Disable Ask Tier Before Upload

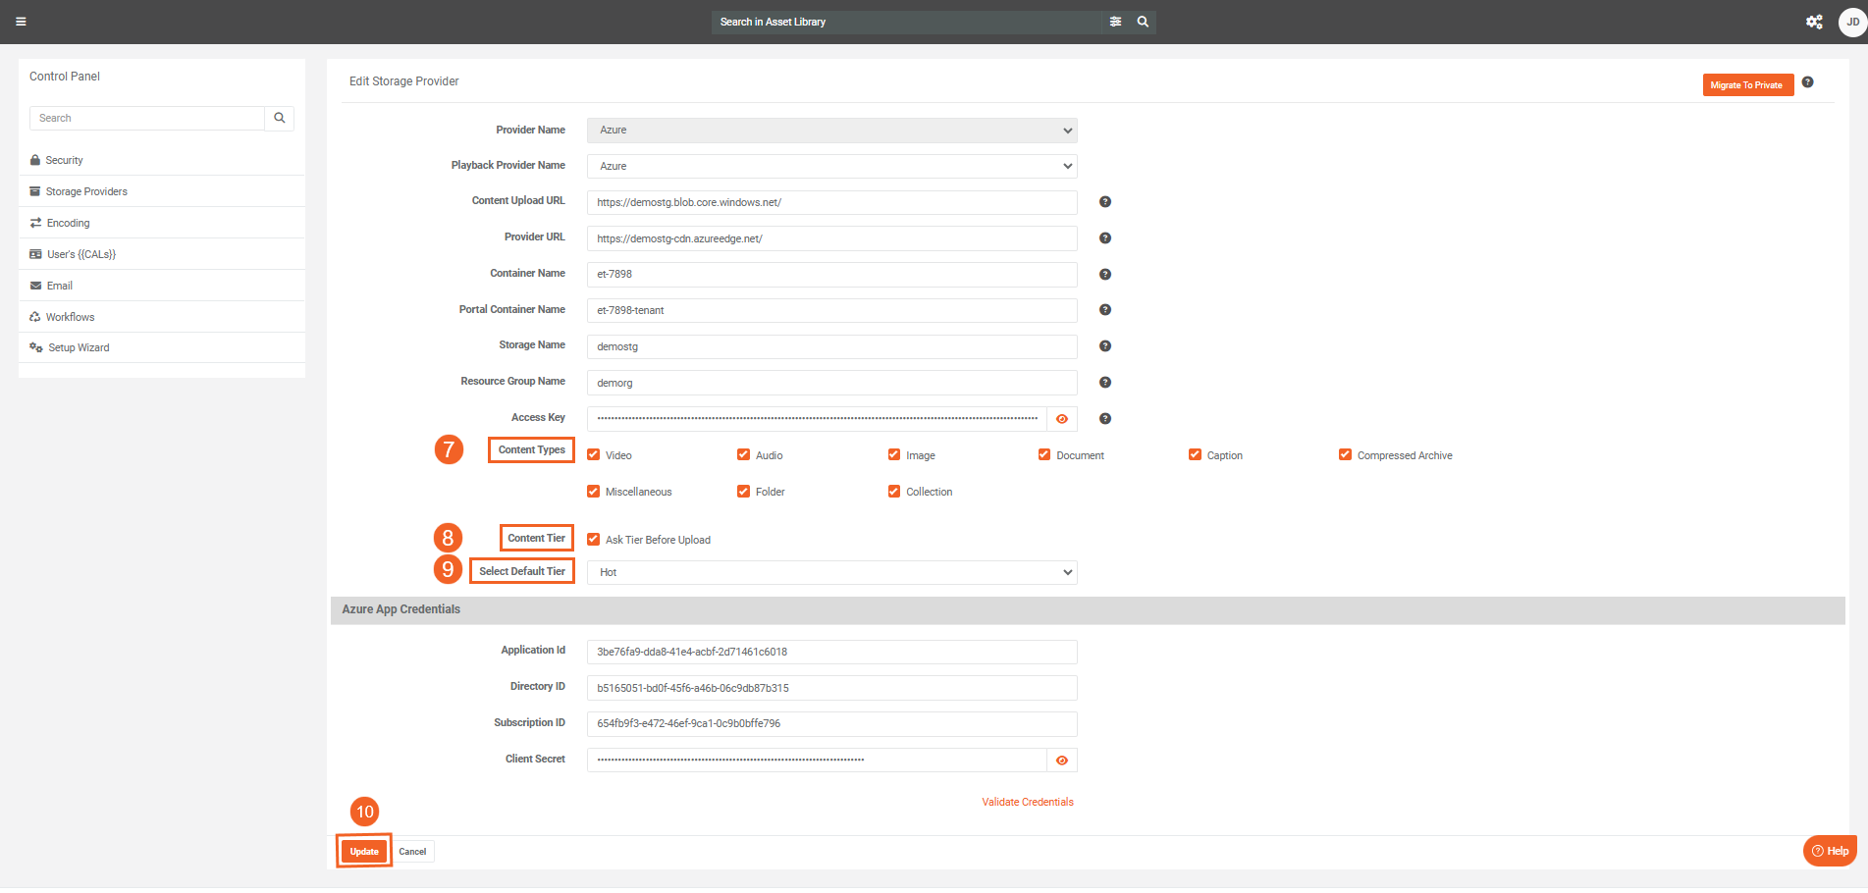[x=594, y=540]
